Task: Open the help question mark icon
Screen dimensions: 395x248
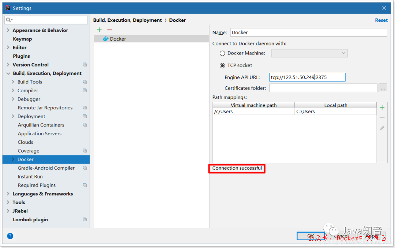Action: click(x=10, y=236)
